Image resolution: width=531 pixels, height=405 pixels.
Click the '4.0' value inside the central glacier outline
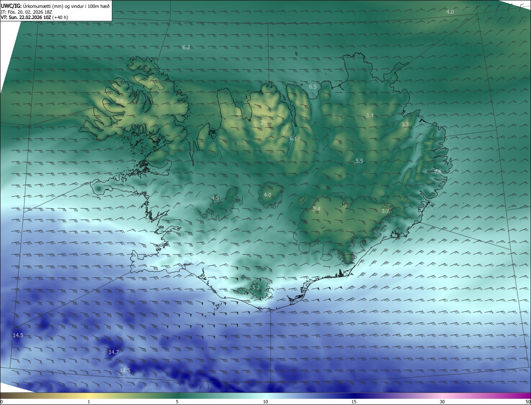pyautogui.click(x=267, y=195)
